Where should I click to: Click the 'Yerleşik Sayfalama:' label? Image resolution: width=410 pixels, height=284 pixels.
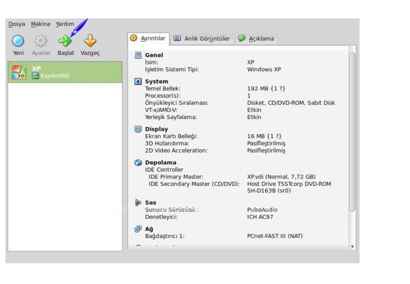[171, 117]
